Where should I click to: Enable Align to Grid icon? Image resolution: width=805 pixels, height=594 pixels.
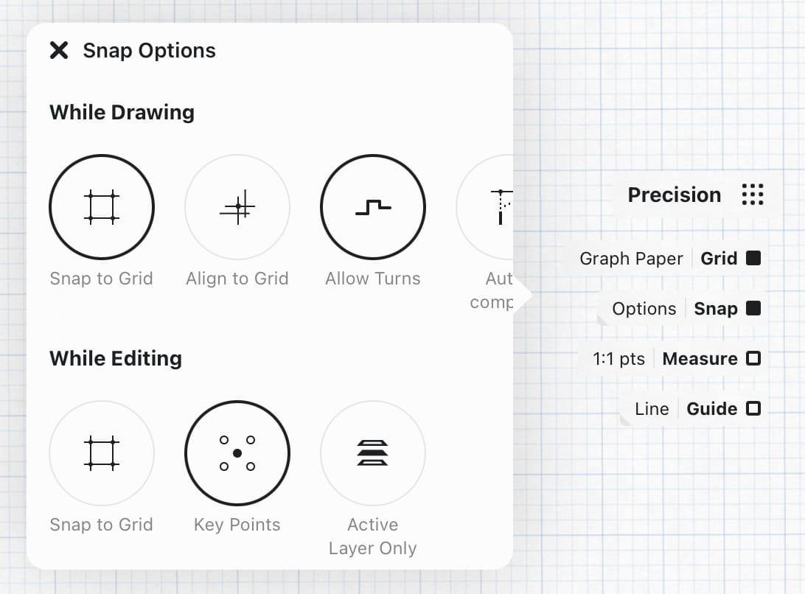click(237, 207)
